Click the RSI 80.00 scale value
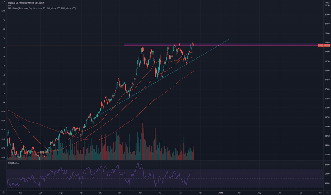 click(327, 165)
